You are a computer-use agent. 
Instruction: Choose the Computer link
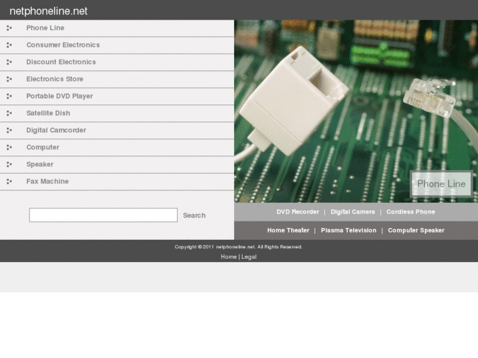pos(43,148)
